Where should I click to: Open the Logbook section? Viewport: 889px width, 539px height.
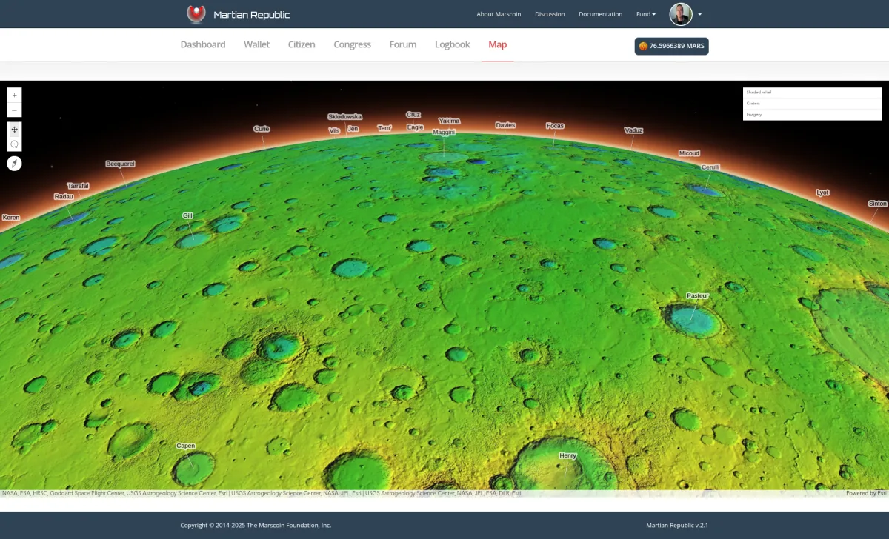coord(452,44)
